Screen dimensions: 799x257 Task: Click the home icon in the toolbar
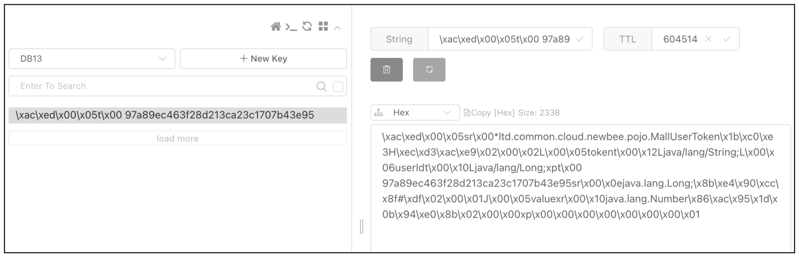[x=275, y=27]
